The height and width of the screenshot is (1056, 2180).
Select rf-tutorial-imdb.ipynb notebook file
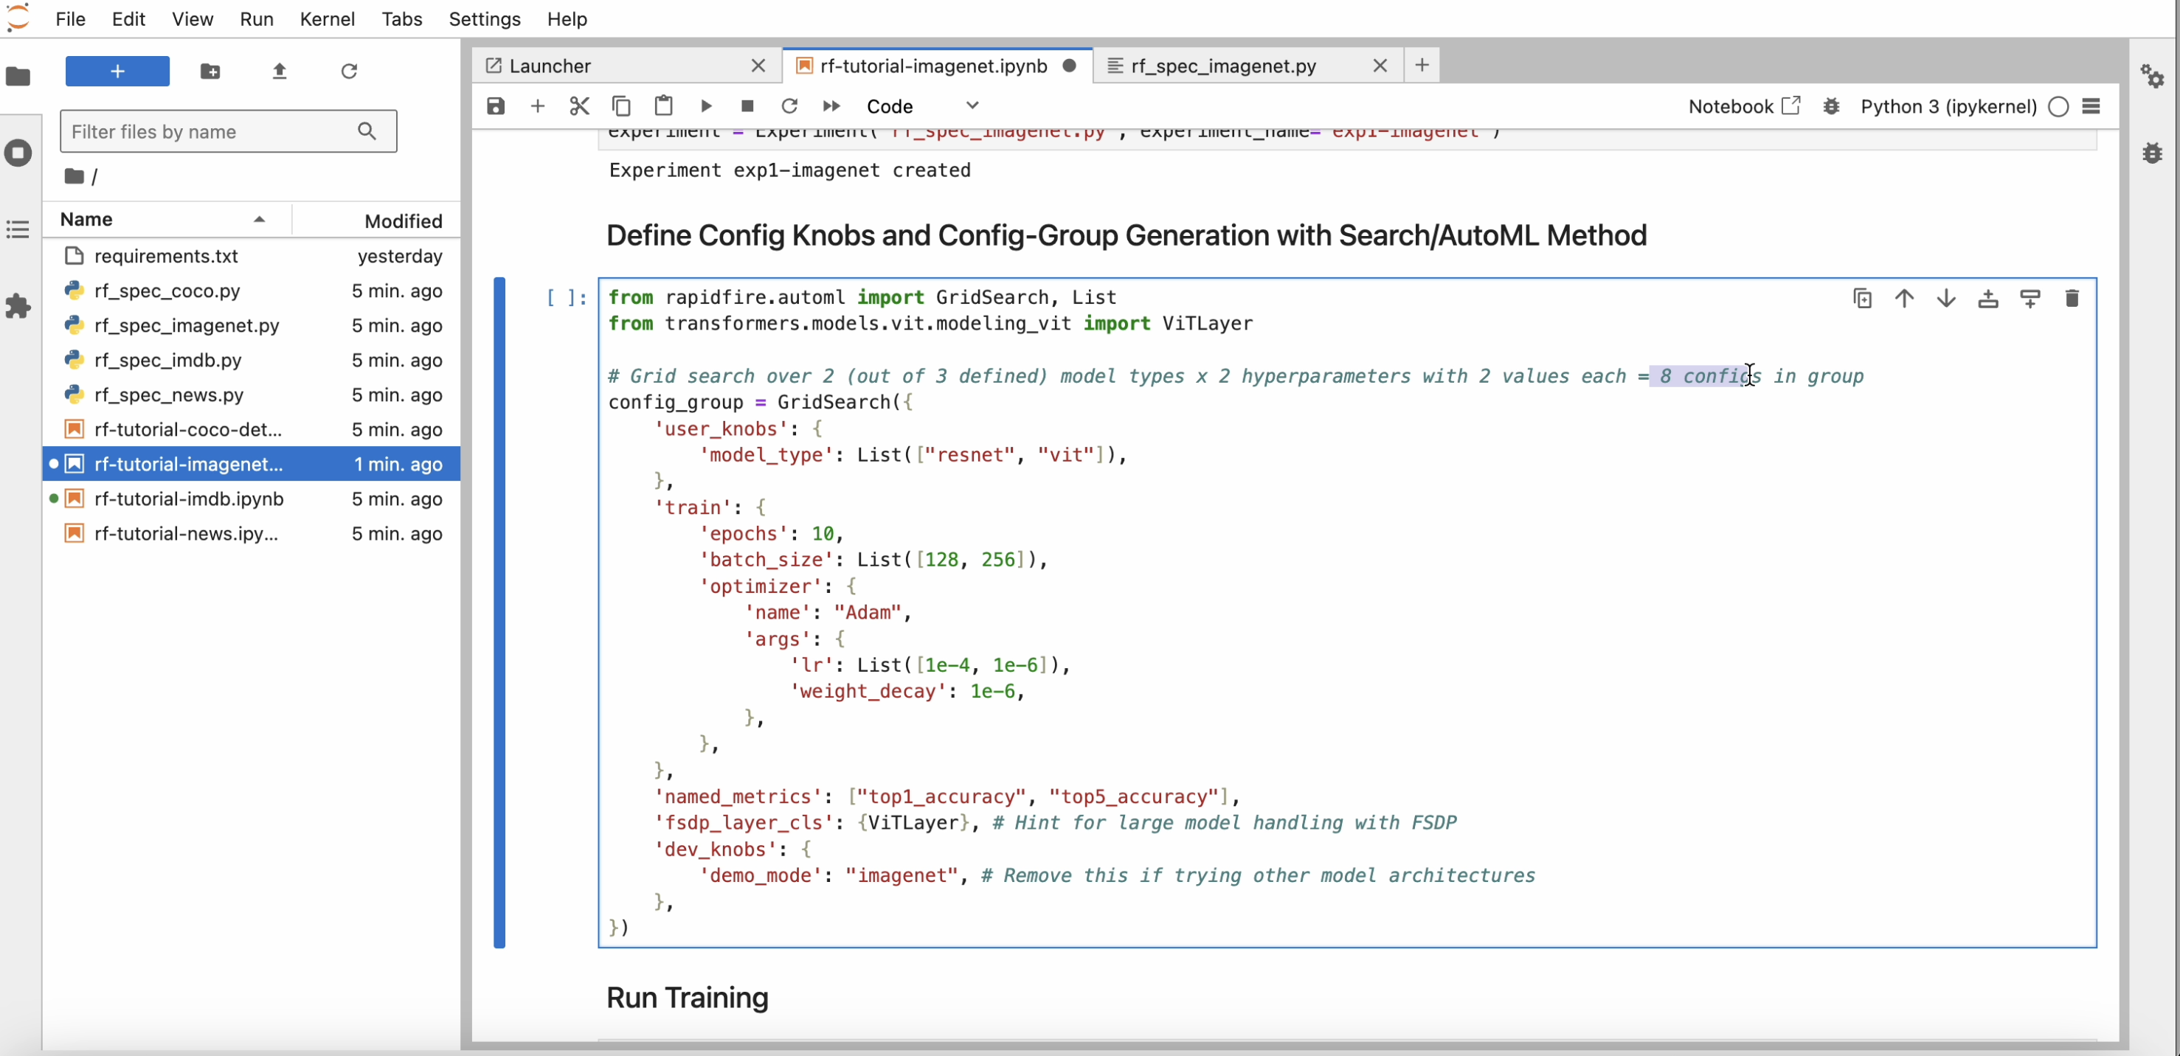click(252, 499)
